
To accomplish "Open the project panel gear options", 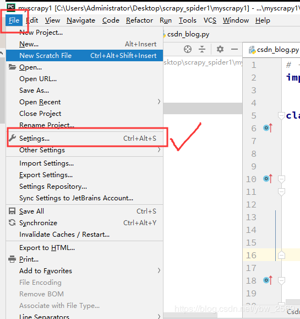I will (220, 49).
